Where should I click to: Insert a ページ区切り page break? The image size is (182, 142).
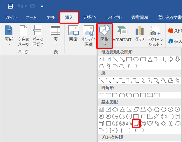coord(38,36)
